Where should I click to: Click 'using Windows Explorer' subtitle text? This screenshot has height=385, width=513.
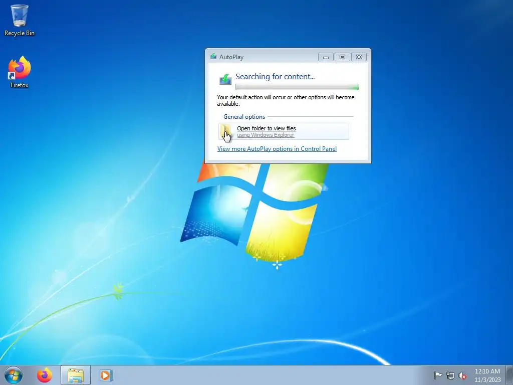click(266, 135)
